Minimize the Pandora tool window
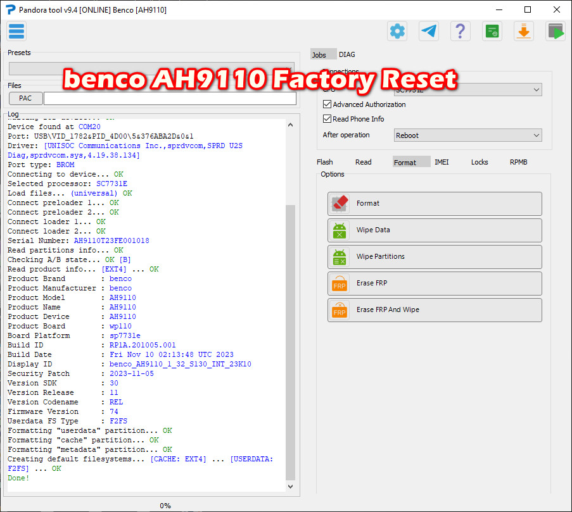The height and width of the screenshot is (512, 572). point(499,10)
